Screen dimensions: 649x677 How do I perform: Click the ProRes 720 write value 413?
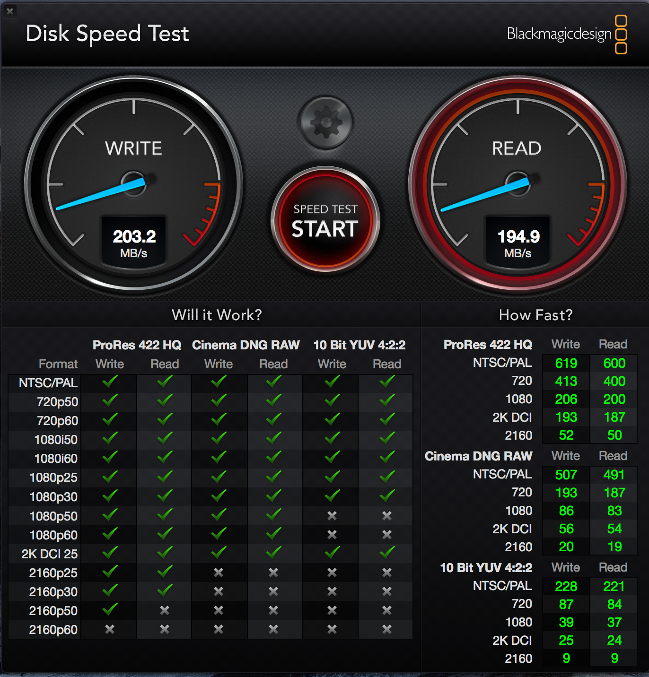point(566,381)
